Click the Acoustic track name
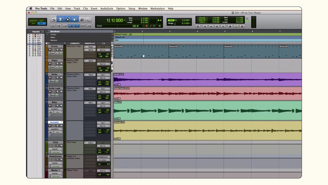The width and height of the screenshot is (328, 185). pos(54,122)
